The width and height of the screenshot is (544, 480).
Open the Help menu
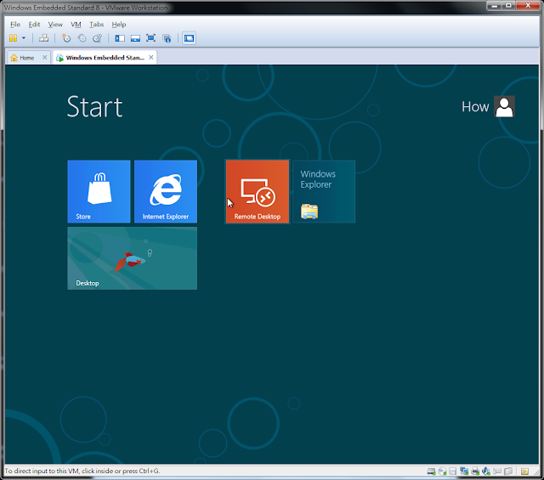(119, 25)
